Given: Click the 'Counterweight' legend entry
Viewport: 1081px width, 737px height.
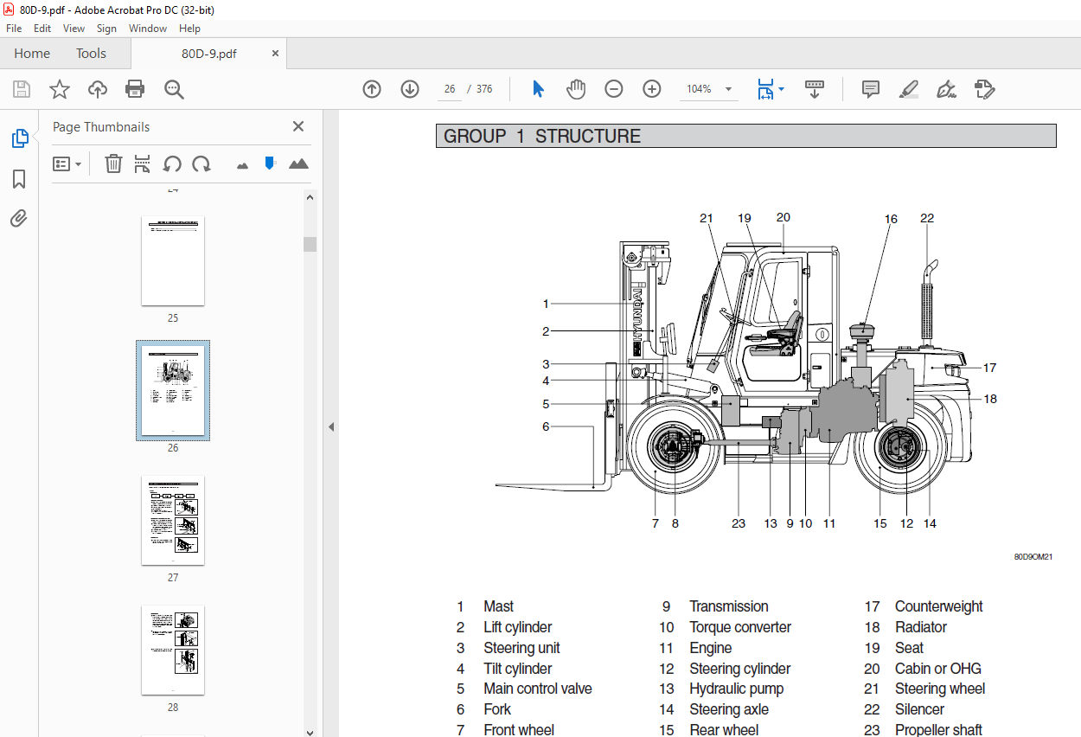Looking at the screenshot, I should click(x=939, y=606).
